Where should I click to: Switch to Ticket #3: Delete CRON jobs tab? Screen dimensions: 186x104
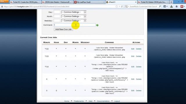click(x=153, y=2)
